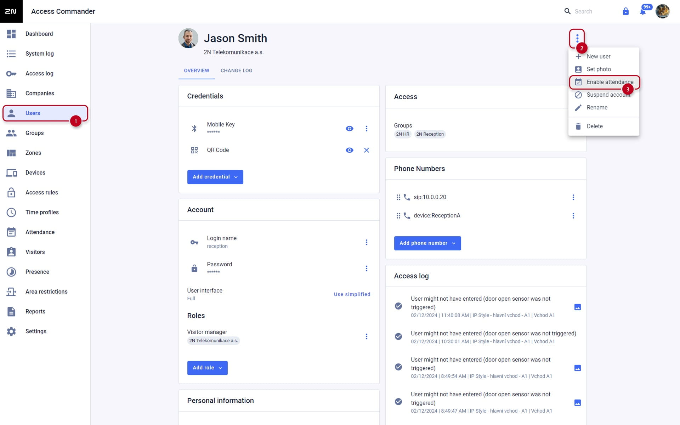Open Users in sidebar
Viewport: 680px width, 425px height.
point(45,113)
